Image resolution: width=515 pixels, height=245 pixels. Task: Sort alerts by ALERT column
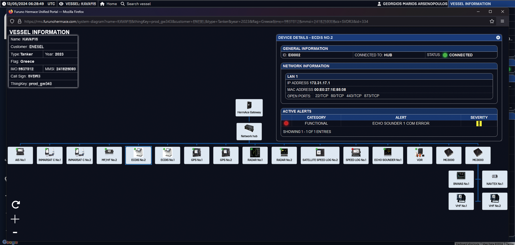point(401,117)
